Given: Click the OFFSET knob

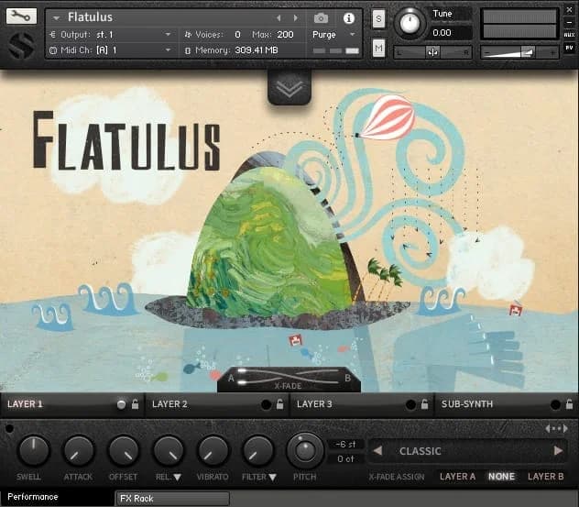Looking at the screenshot, I should click(x=124, y=450).
